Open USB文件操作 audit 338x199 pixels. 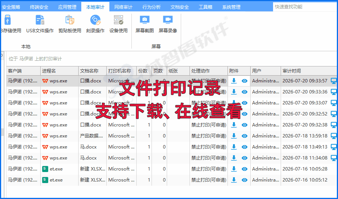40,24
